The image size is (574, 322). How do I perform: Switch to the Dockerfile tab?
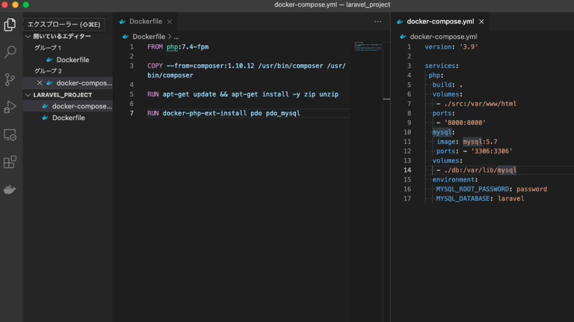point(145,21)
